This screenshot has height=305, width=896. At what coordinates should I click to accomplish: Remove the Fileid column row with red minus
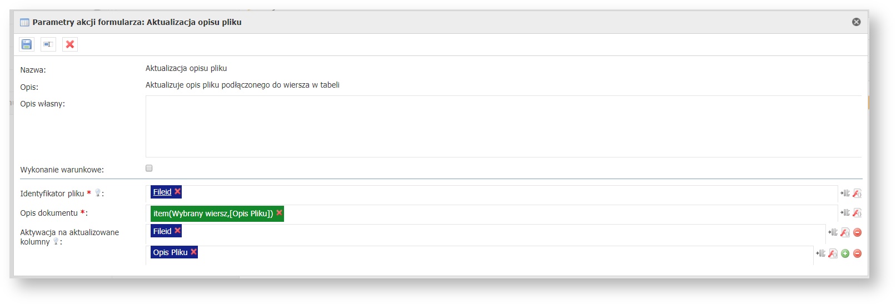[857, 232]
